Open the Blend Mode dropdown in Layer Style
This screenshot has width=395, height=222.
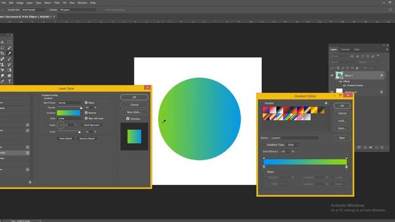pos(70,103)
